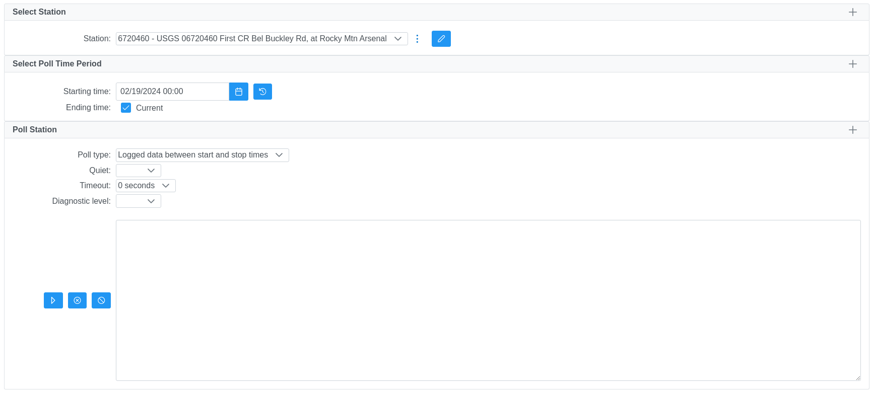
Task: Click the circled X cancel poll button
Action: 77,300
